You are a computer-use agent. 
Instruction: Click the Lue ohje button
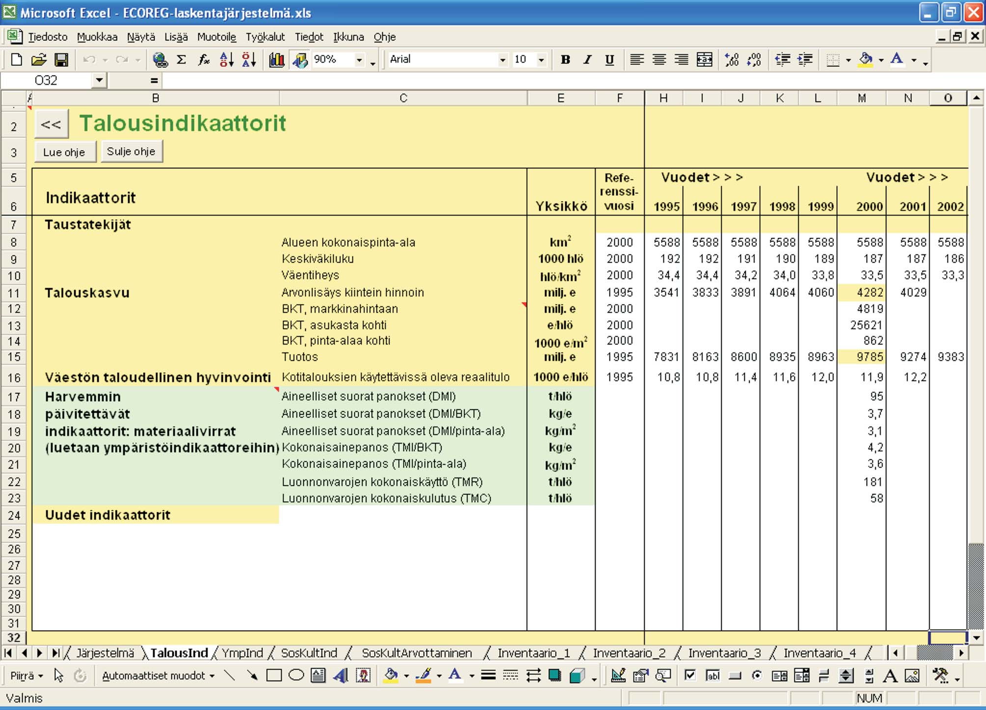point(65,152)
